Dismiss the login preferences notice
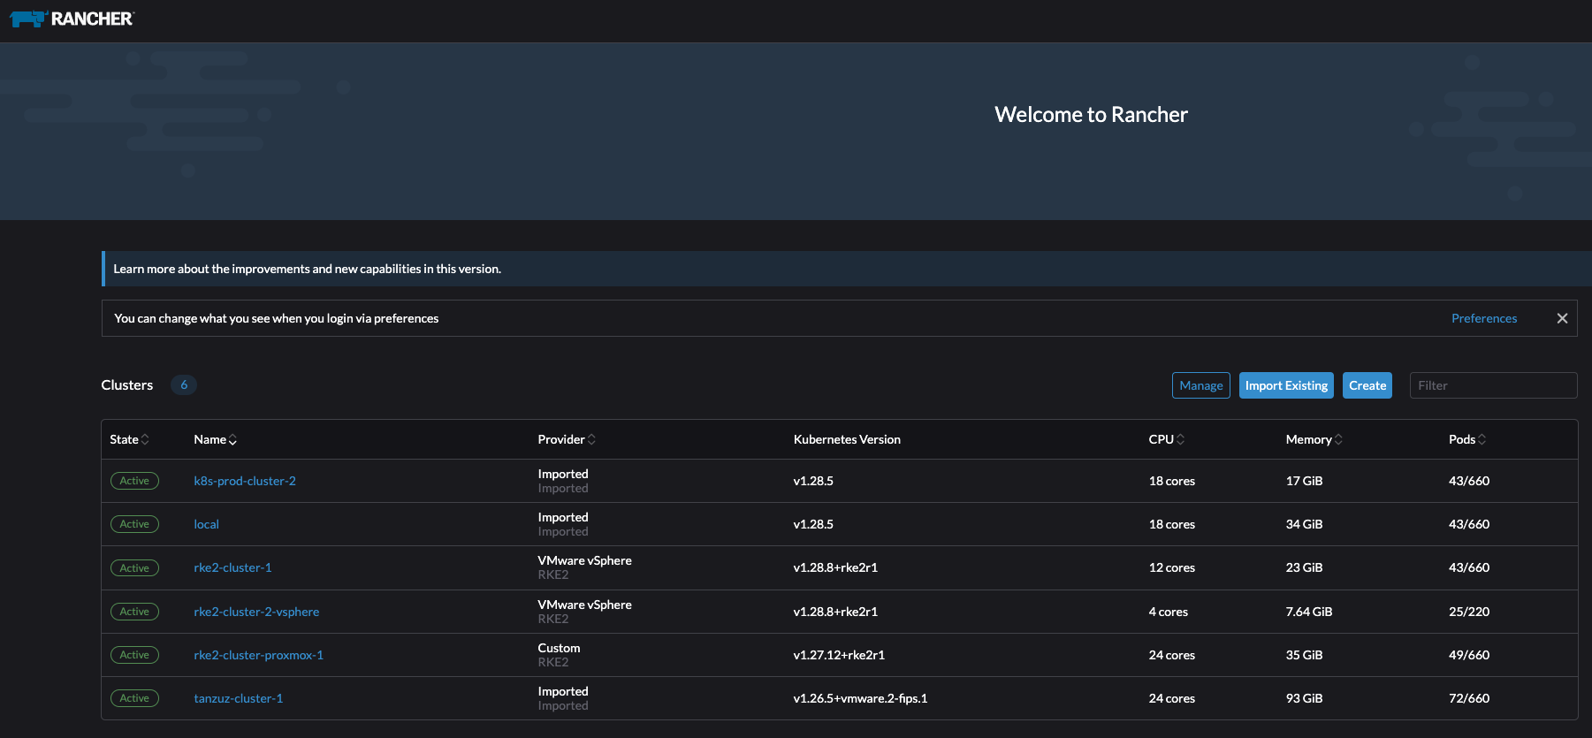Image resolution: width=1592 pixels, height=738 pixels. 1562,318
